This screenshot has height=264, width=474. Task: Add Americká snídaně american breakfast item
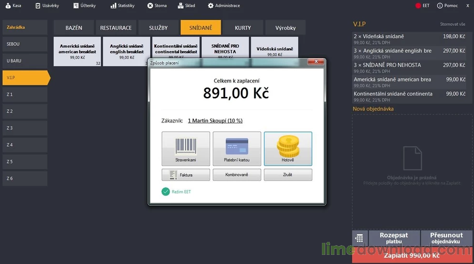point(77,51)
